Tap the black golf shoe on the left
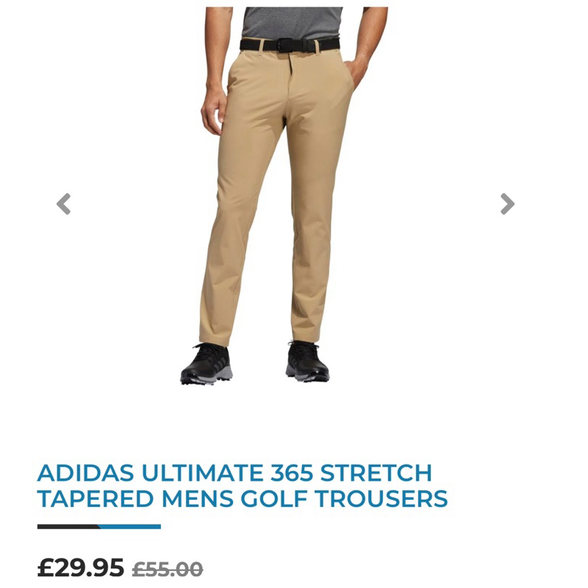This screenshot has width=588, height=588. pos(207,364)
